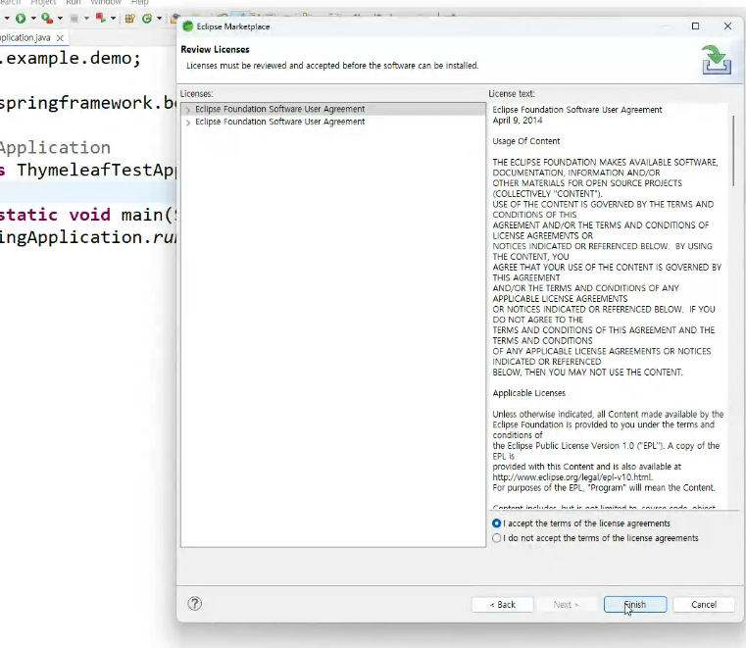Image resolution: width=746 pixels, height=648 pixels.
Task: Click the 'Applicable Licenses' heading
Action: point(529,393)
